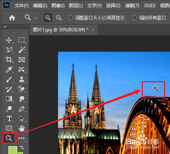Select the Content-Aware Move tool
Image resolution: width=170 pixels, height=154 pixels.
click(x=21, y=69)
